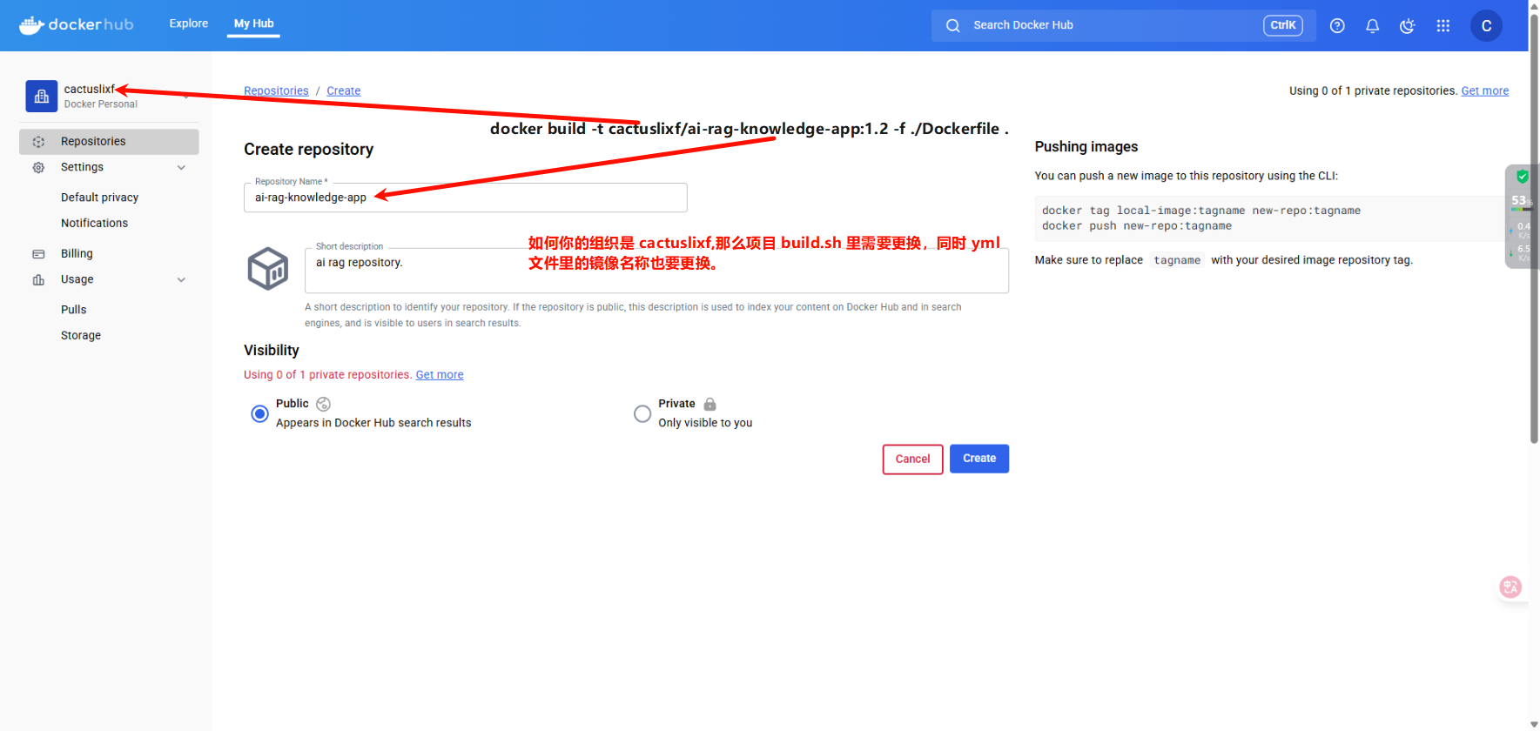Open Billing in the sidebar
The image size is (1540, 731).
tap(77, 254)
